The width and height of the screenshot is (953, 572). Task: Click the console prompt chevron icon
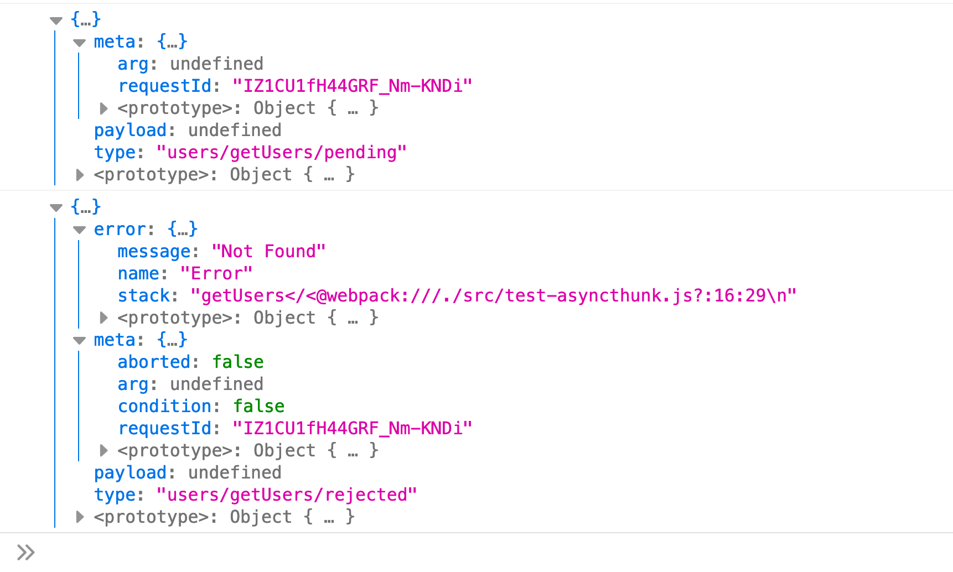(25, 553)
